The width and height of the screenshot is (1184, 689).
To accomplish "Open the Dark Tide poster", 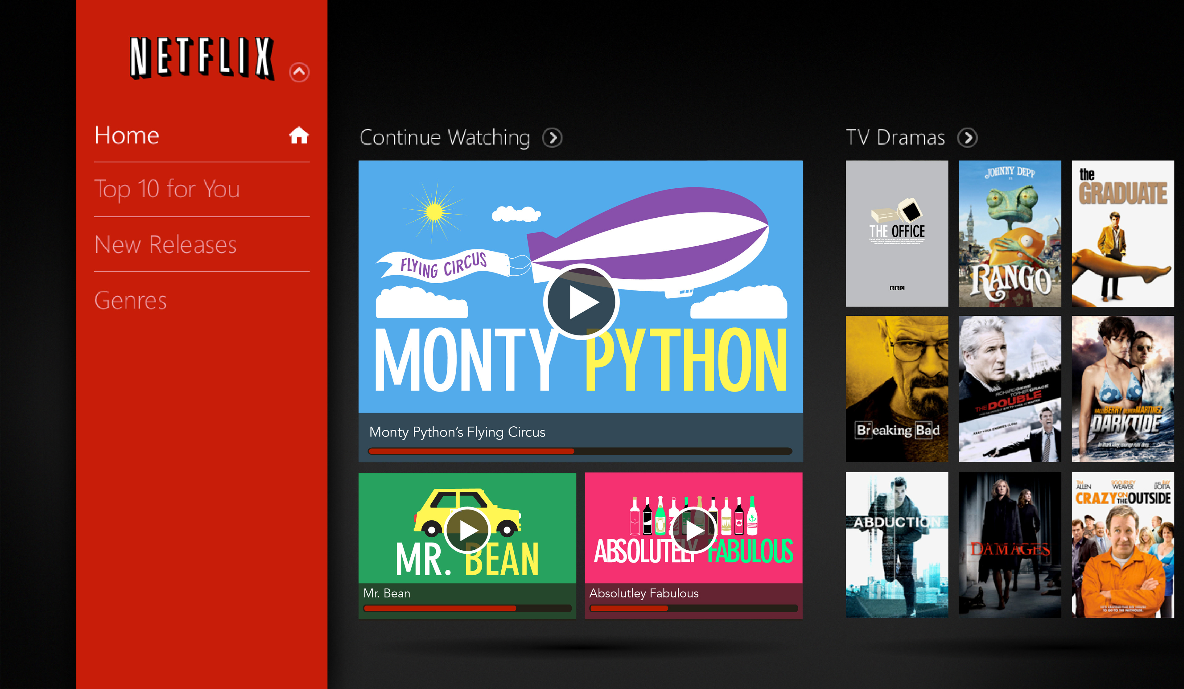I will [x=1123, y=389].
